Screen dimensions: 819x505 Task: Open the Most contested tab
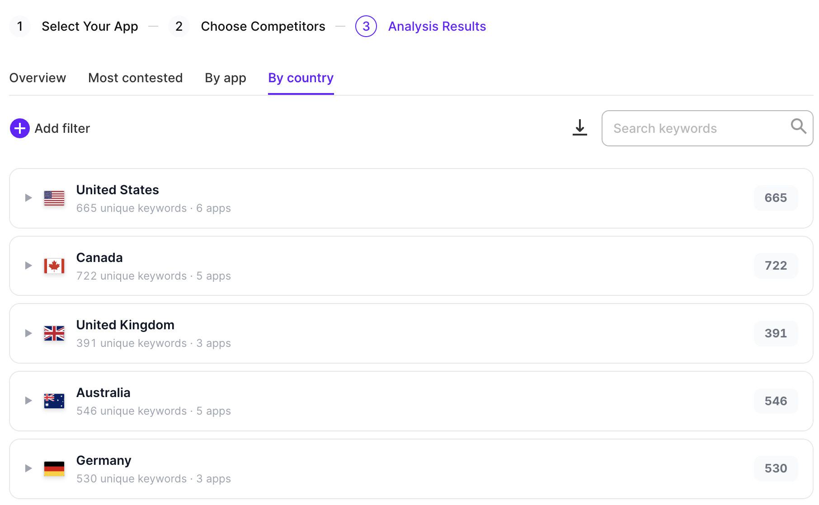tap(135, 78)
